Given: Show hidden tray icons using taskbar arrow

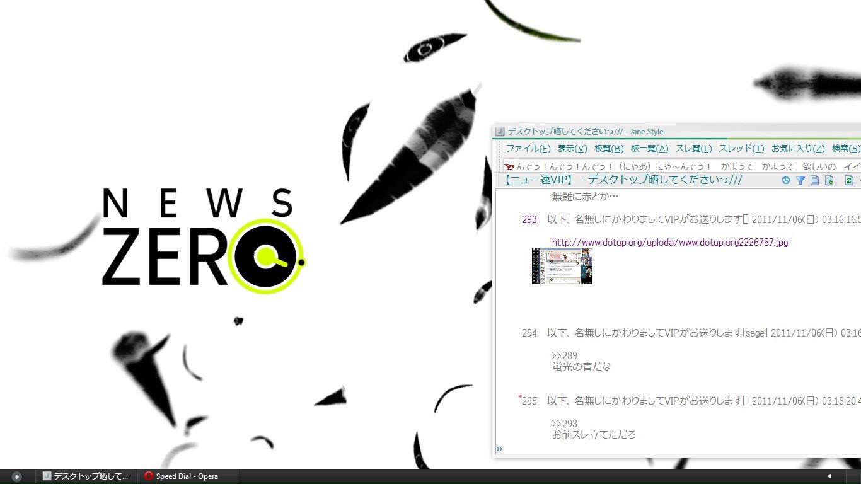Looking at the screenshot, I should pyautogui.click(x=829, y=476).
